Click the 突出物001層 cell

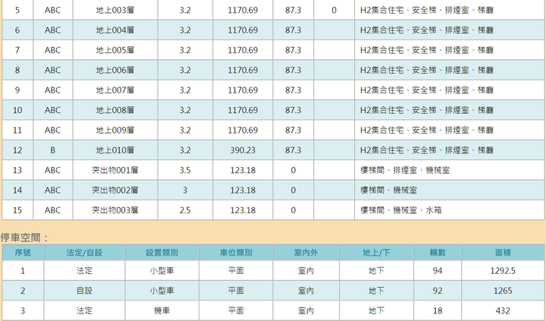click(115, 171)
